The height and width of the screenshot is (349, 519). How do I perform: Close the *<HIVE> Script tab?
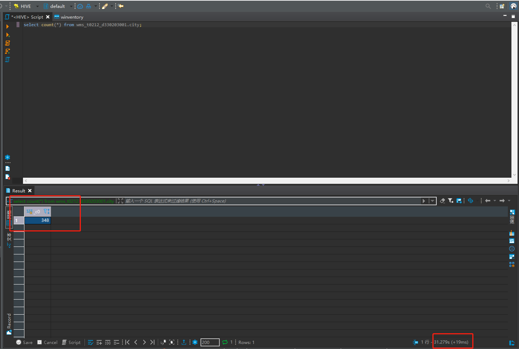click(x=48, y=17)
